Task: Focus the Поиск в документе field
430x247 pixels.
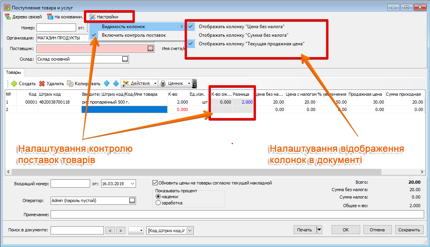Action: coord(77,230)
